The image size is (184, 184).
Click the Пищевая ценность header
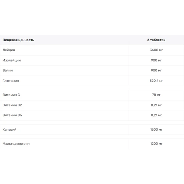pyautogui.click(x=18, y=40)
